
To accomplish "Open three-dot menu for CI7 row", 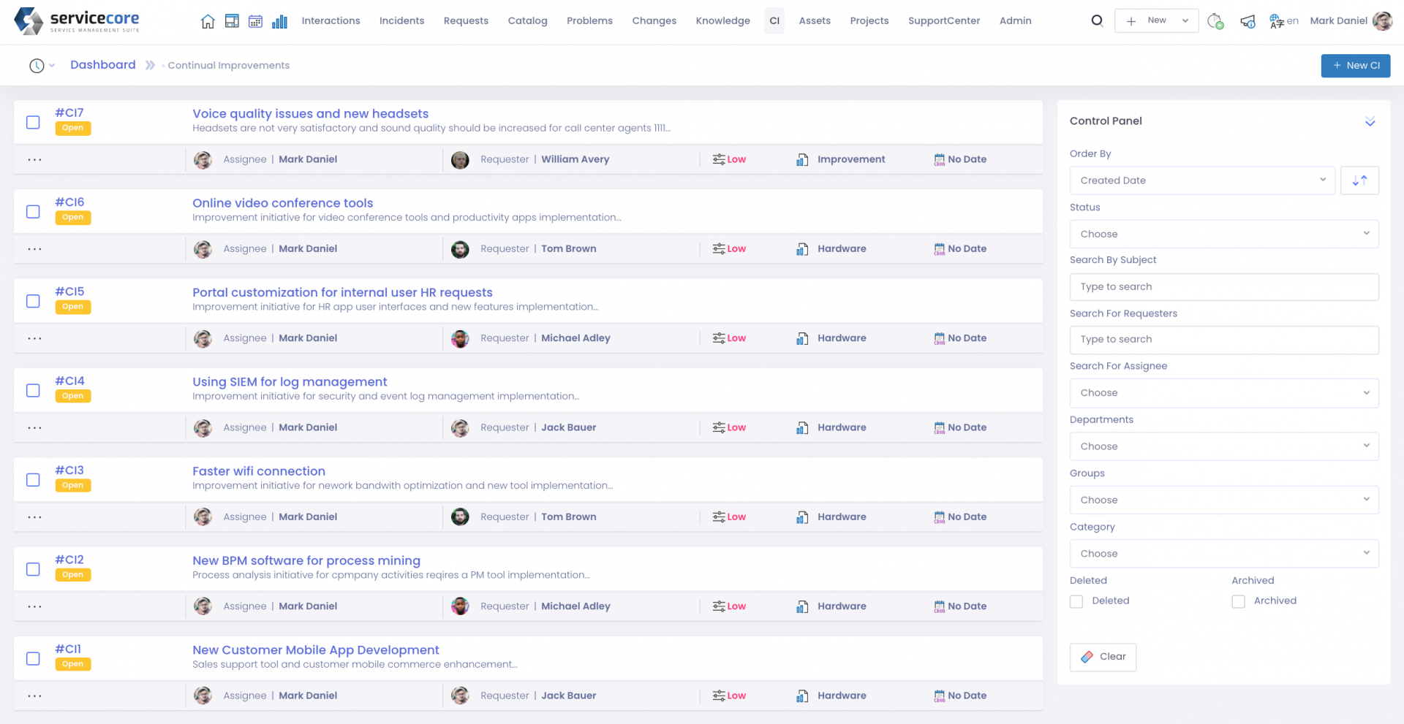I will 34,159.
